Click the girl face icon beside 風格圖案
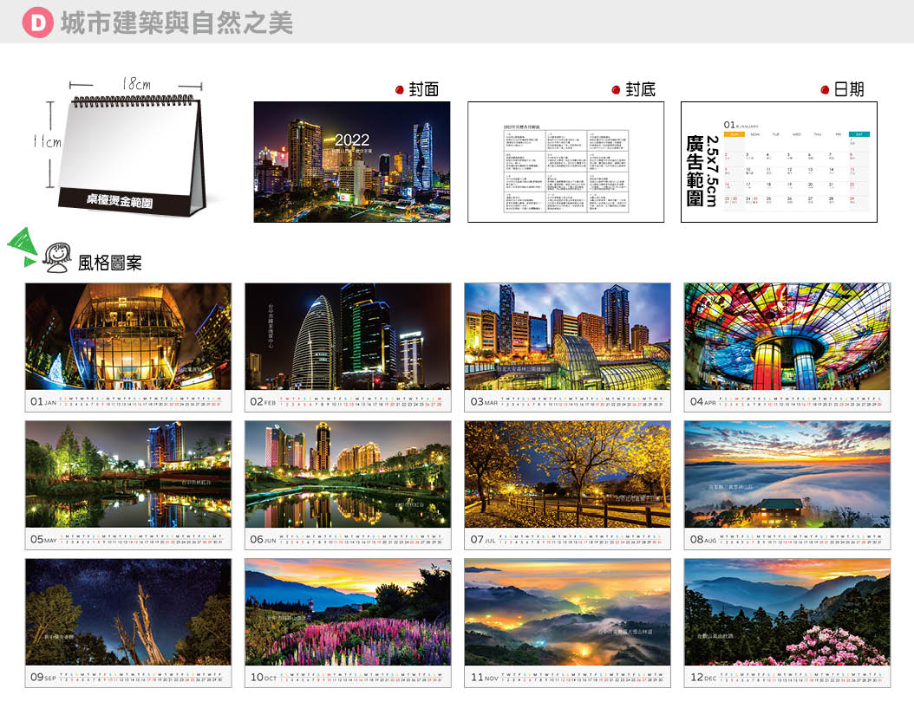 coord(56,257)
